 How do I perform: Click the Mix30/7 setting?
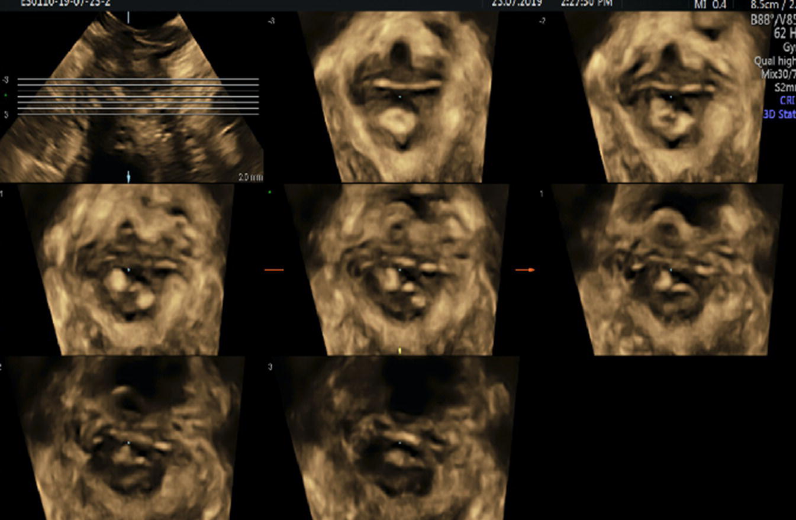click(x=777, y=75)
